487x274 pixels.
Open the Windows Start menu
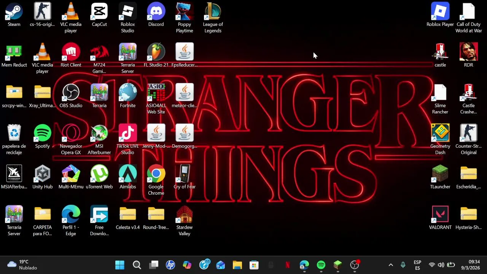120,265
